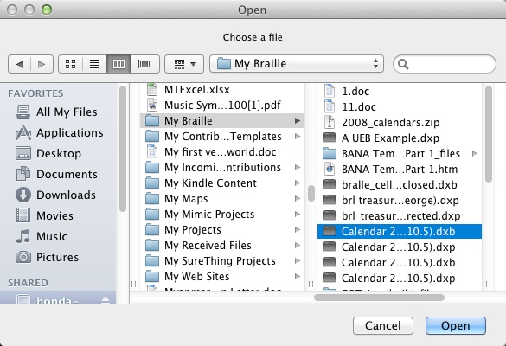
Task: Click the files column vertical scrollbar
Action: point(489,134)
